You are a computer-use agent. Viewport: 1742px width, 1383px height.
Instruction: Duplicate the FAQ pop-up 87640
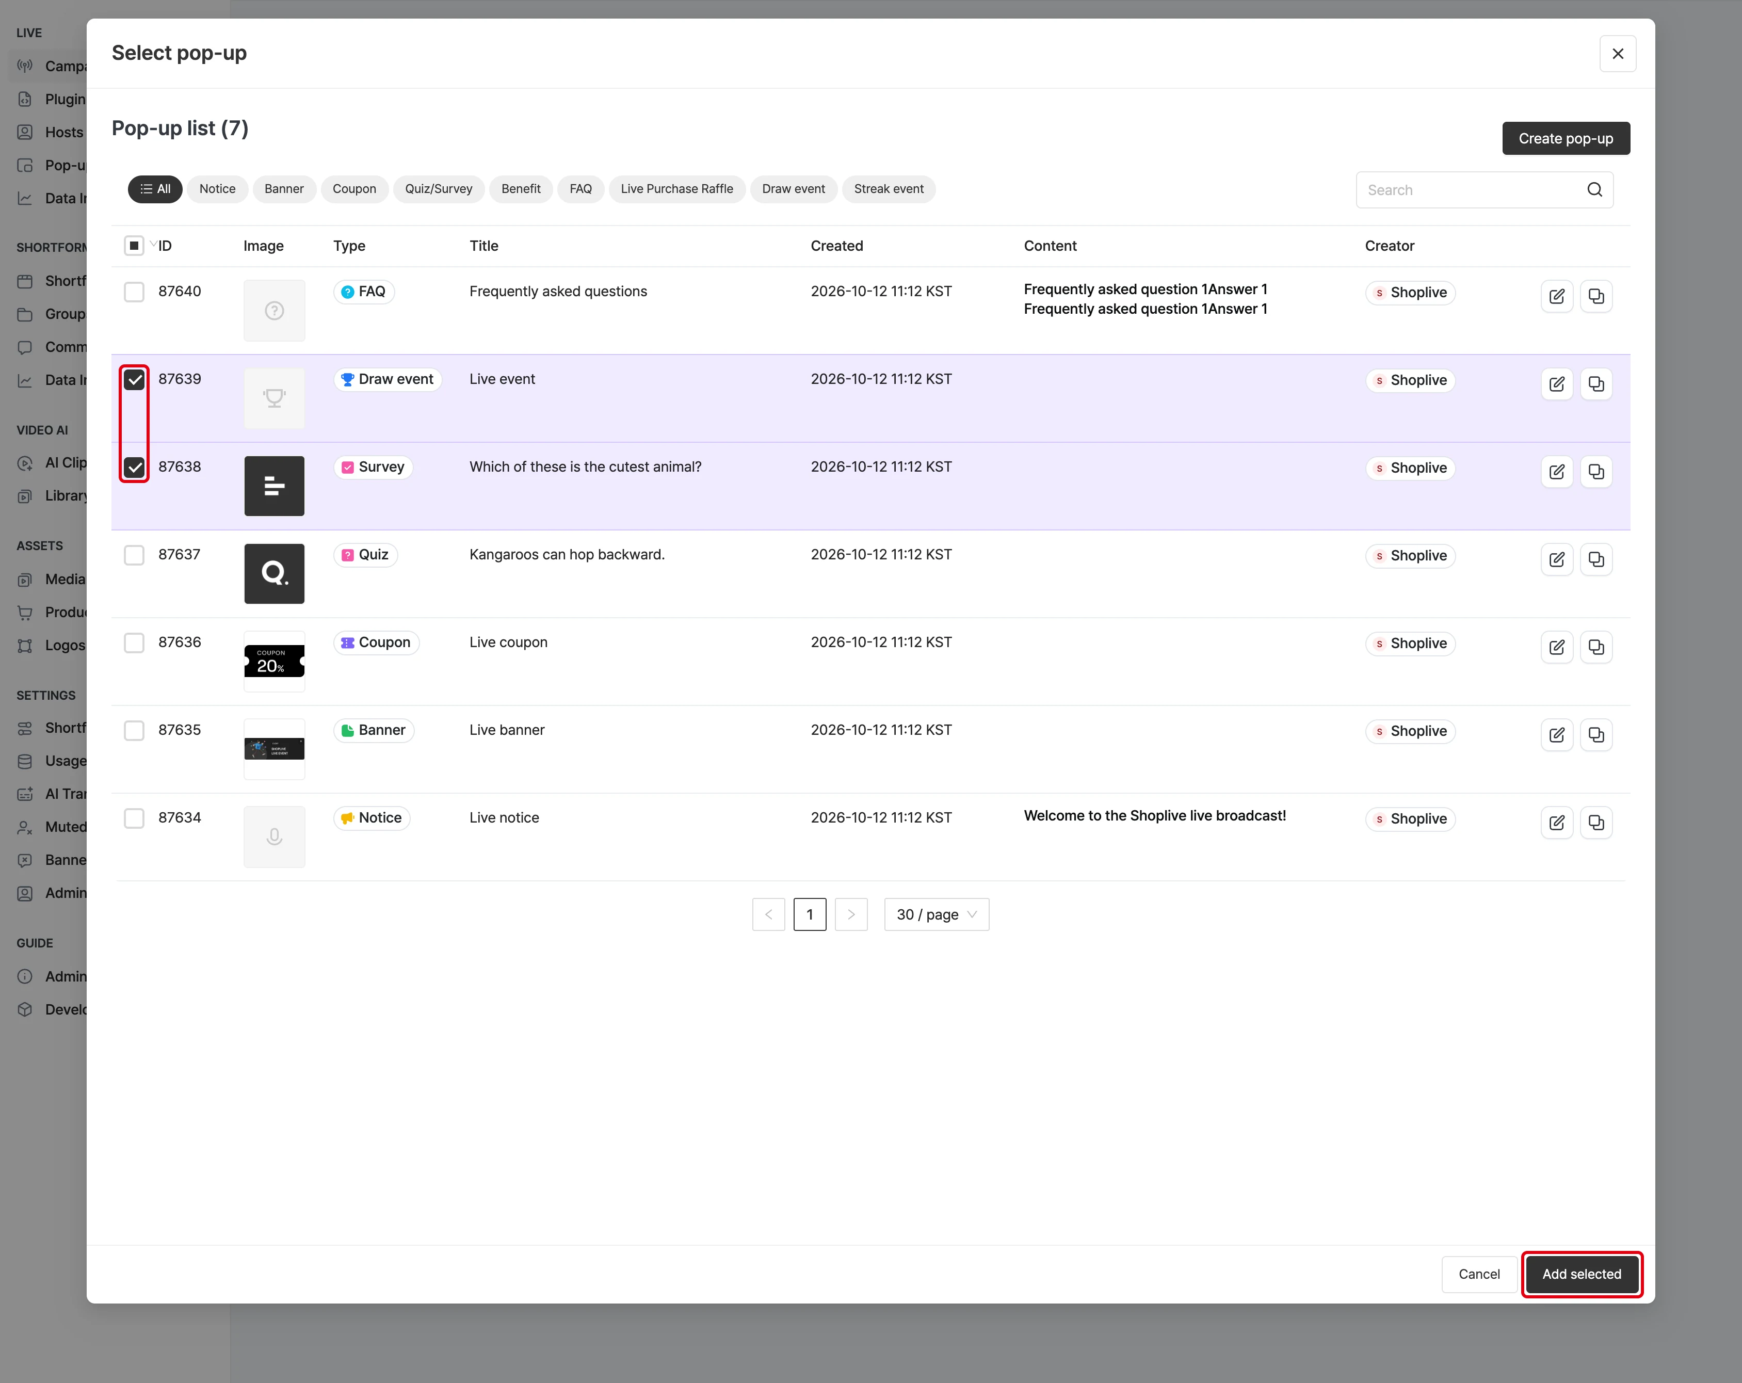1596,297
